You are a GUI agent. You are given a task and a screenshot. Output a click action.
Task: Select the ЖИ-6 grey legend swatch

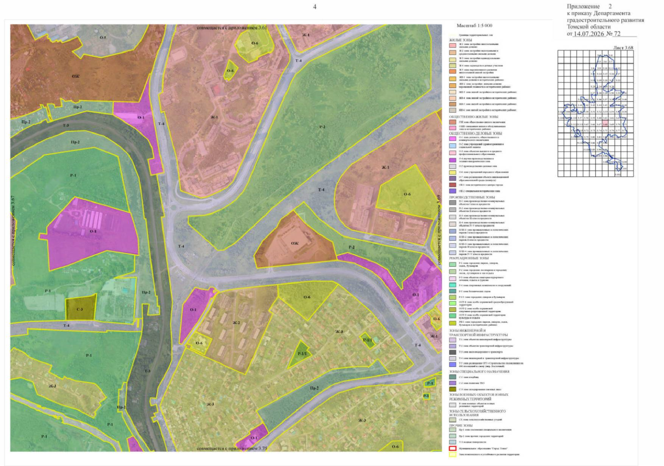click(452, 110)
